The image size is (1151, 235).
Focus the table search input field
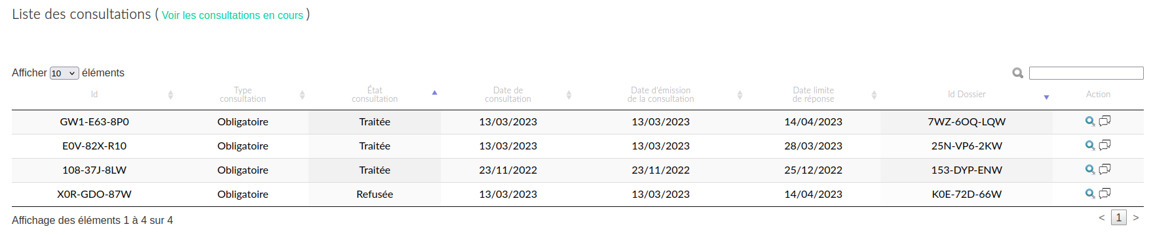point(1086,73)
